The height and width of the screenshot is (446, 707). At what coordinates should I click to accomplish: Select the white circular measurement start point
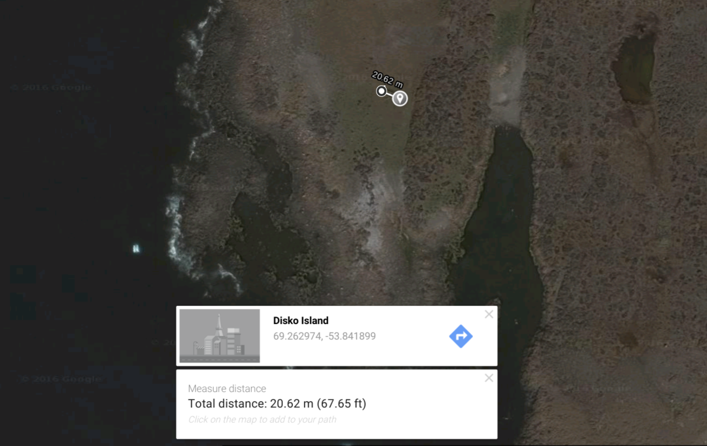click(x=381, y=91)
